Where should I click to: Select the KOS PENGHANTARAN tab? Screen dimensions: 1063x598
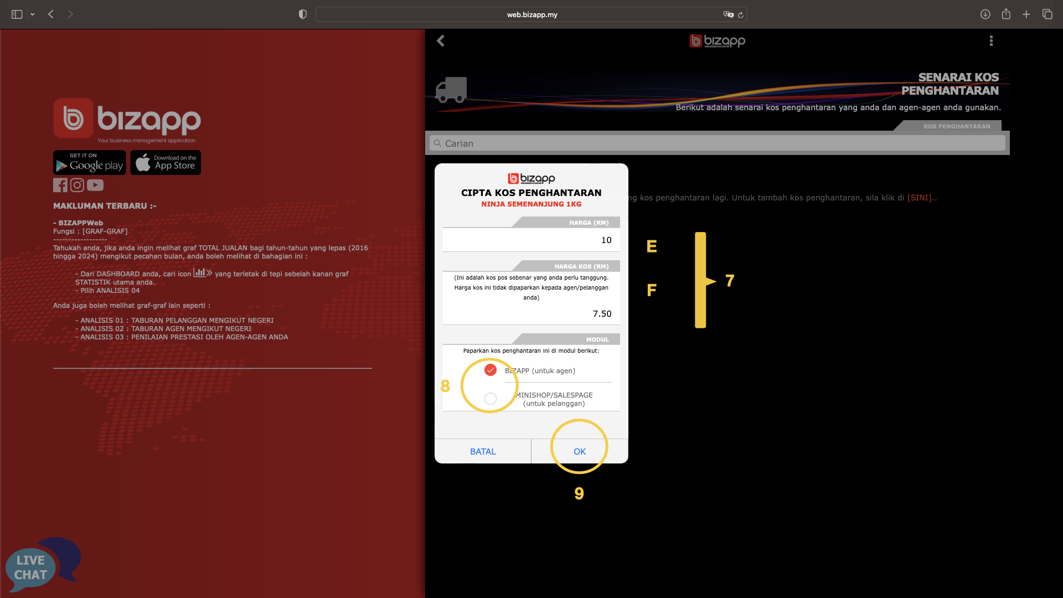[x=956, y=126]
